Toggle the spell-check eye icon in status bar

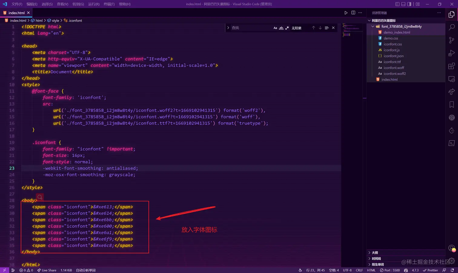tap(406, 270)
